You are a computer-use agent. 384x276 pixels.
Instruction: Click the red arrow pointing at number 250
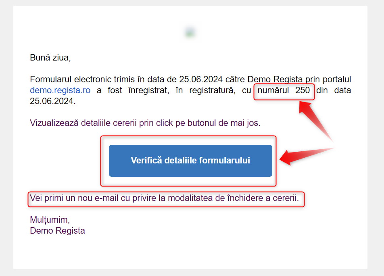(315, 121)
